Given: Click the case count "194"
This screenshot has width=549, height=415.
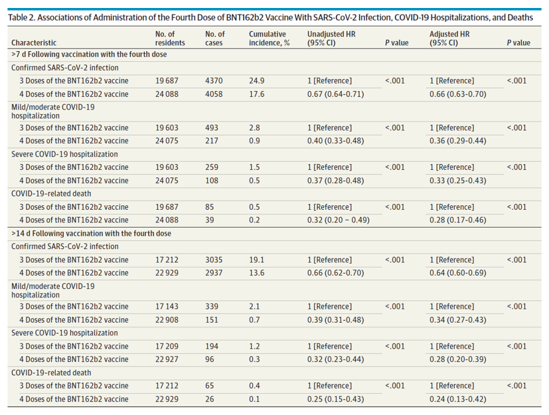Looking at the screenshot, I should click(212, 347).
